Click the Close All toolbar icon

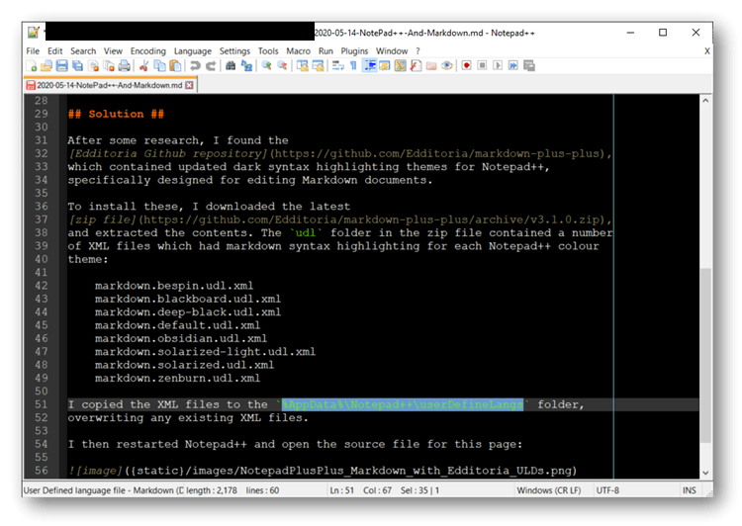click(109, 65)
